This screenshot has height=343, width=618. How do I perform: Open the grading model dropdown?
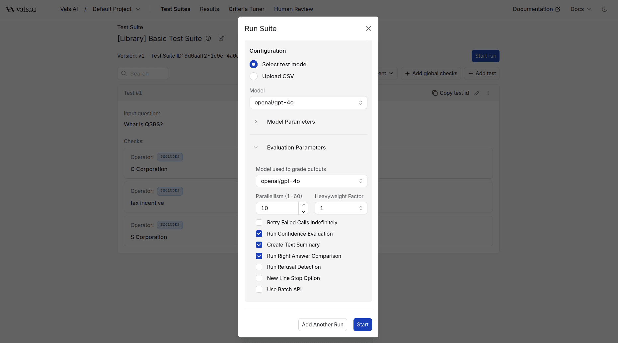311,181
